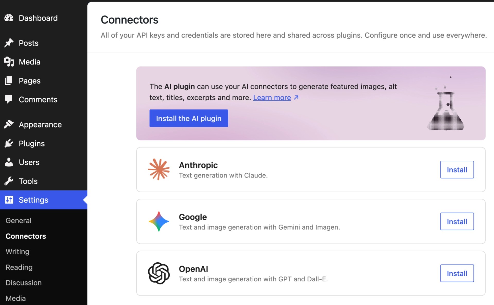This screenshot has width=494, height=305.
Task: Click Install the AI plugin button
Action: point(189,118)
